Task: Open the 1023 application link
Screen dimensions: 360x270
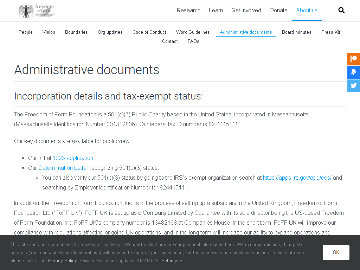Action: 73,158
